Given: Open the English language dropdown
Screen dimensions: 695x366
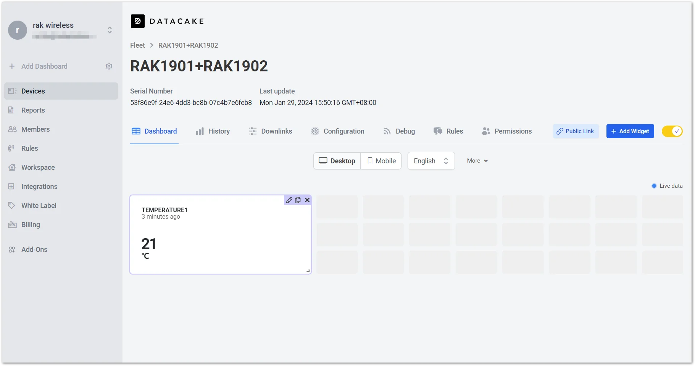Looking at the screenshot, I should coord(431,161).
